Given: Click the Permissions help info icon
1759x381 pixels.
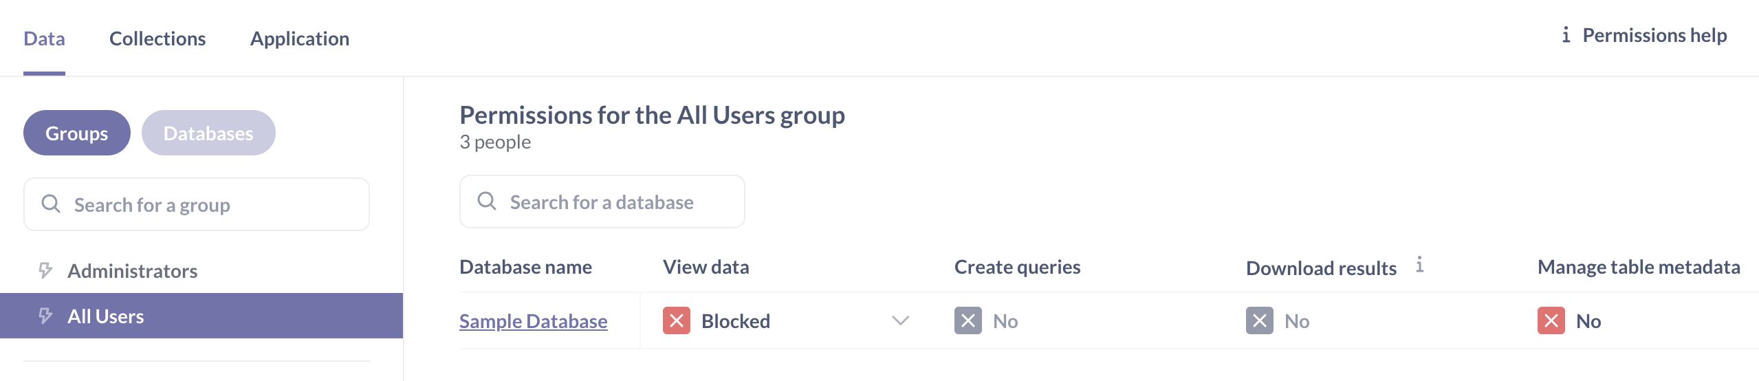Looking at the screenshot, I should (x=1566, y=35).
